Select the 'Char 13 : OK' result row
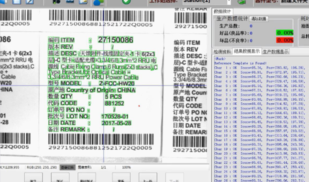 coord(260,122)
